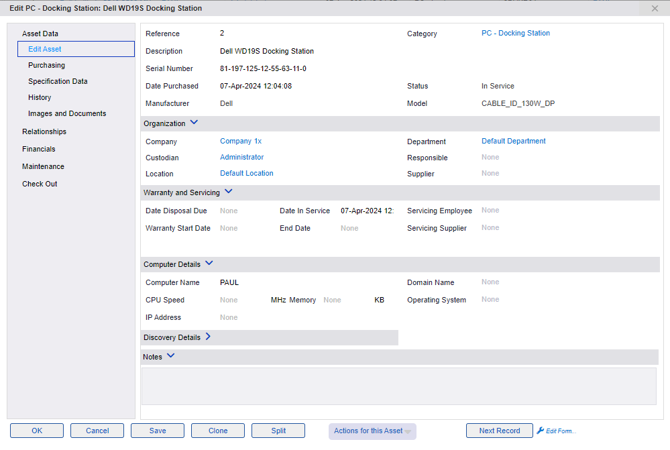Viewport: 670px width, 450px height.
Task: Select Purchasing in the left sidebar
Action: [x=46, y=65]
